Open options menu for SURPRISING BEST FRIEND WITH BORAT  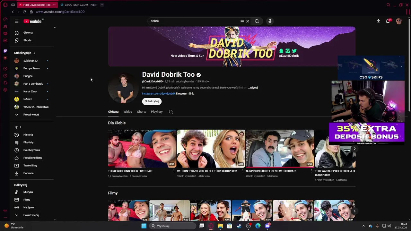coord(312,171)
